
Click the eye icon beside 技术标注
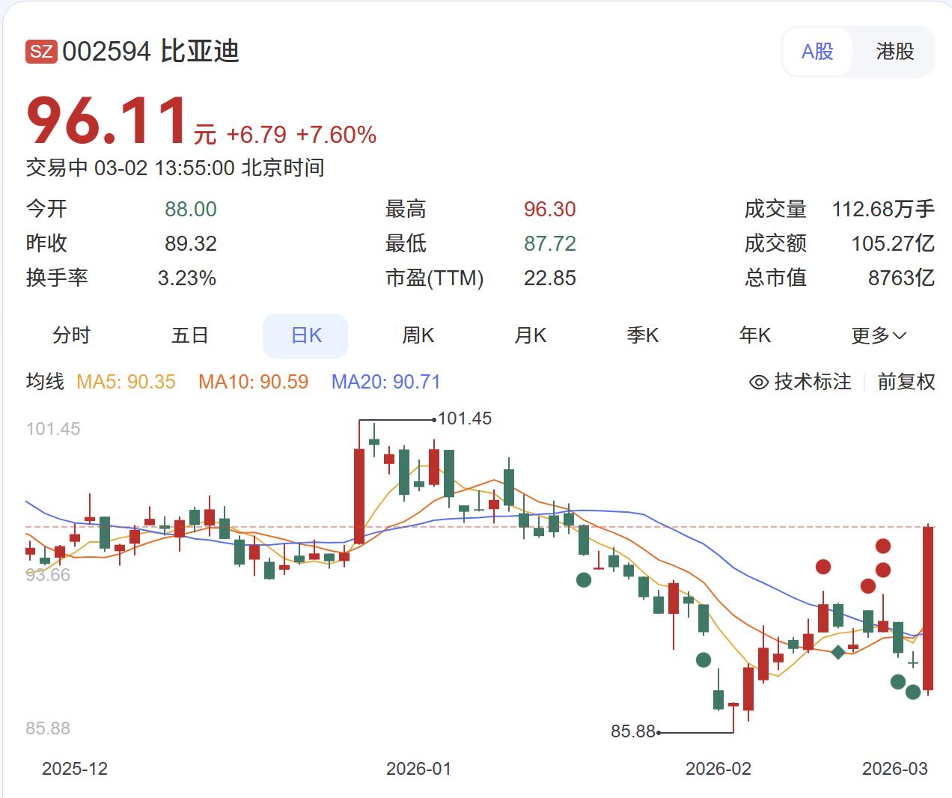pyautogui.click(x=759, y=383)
